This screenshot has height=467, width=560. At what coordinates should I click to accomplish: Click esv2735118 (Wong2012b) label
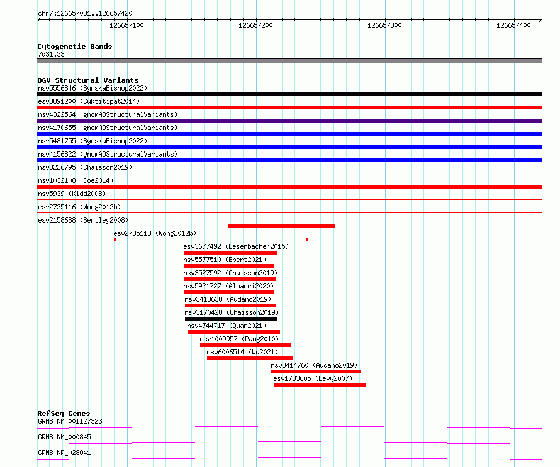(x=155, y=233)
